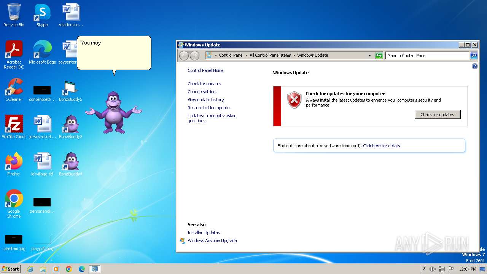Open the network tray icon

pyautogui.click(x=442, y=269)
